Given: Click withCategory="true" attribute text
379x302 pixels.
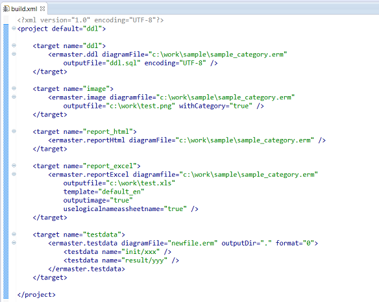Looking at the screenshot, I should click(215, 106).
